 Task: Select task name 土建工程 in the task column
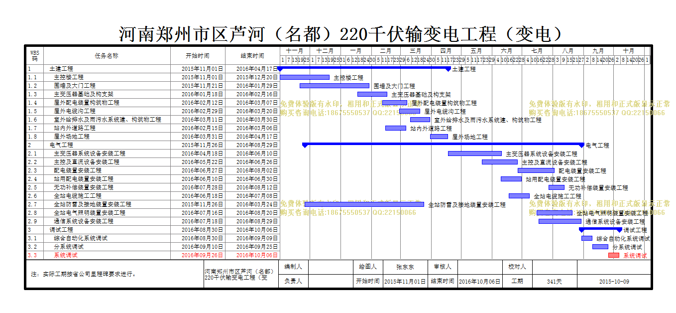coord(61,69)
